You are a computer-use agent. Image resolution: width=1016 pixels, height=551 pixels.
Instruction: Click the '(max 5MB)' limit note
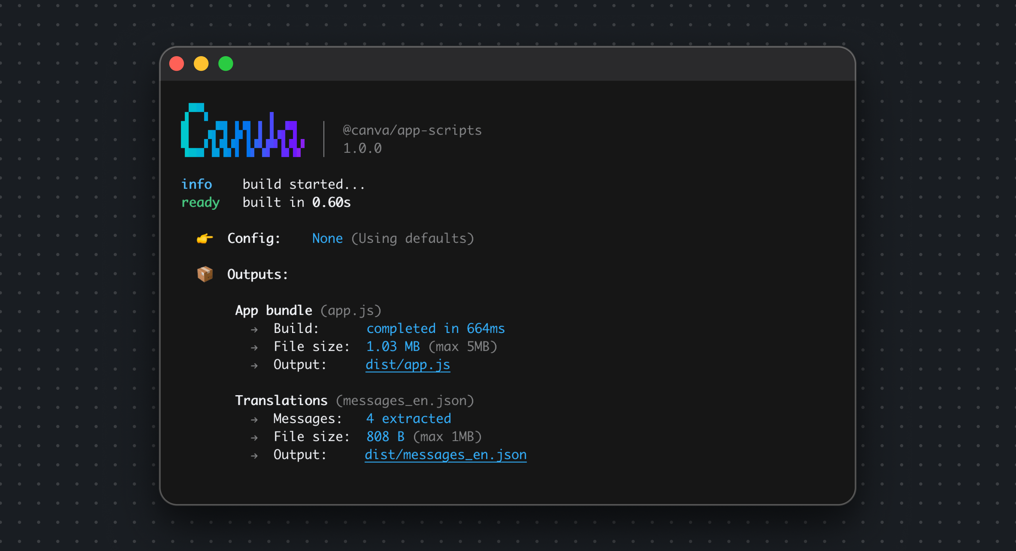click(463, 347)
